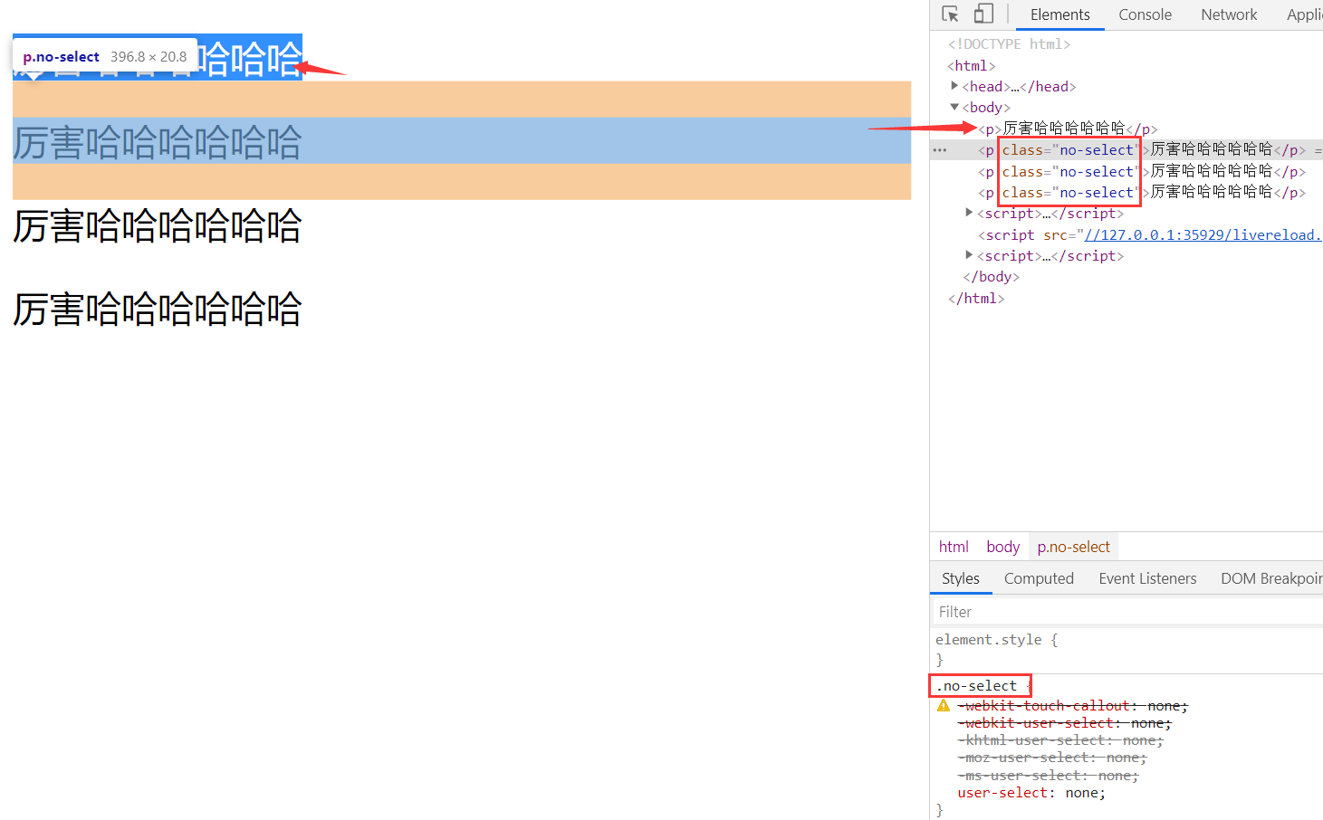The height and width of the screenshot is (820, 1323).
Task: Switch to the Computed pane tab
Action: (1039, 578)
